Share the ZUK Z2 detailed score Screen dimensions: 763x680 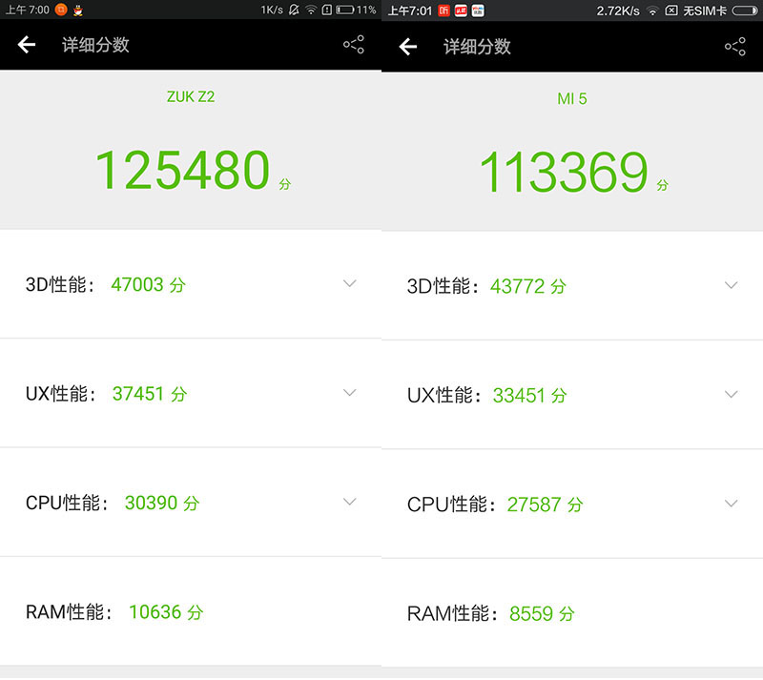tap(354, 44)
